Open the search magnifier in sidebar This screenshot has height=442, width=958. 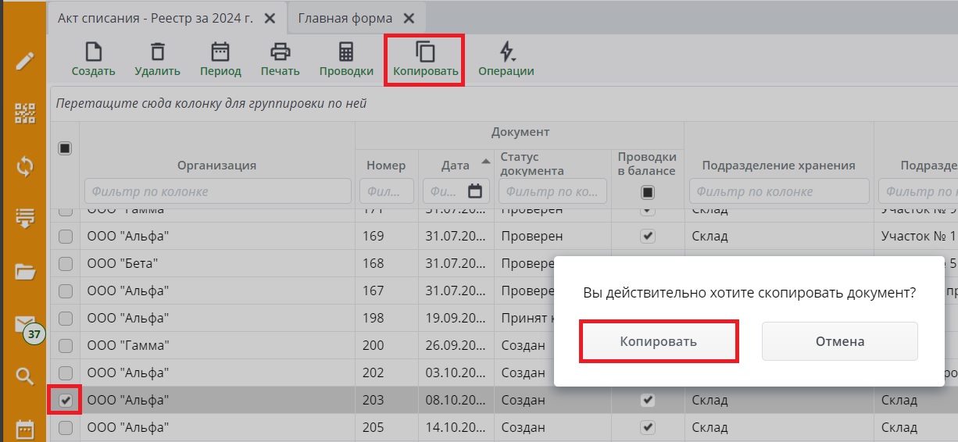point(25,377)
